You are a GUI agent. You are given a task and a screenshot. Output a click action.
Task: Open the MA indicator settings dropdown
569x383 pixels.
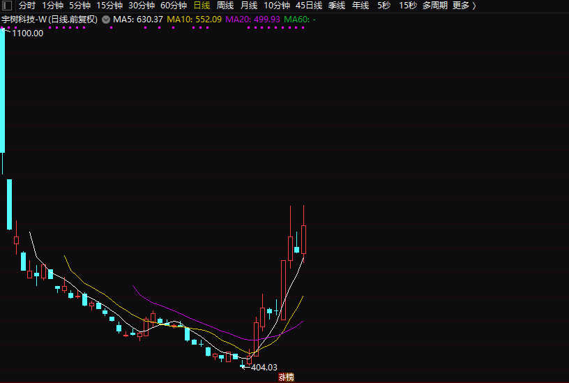pos(106,20)
